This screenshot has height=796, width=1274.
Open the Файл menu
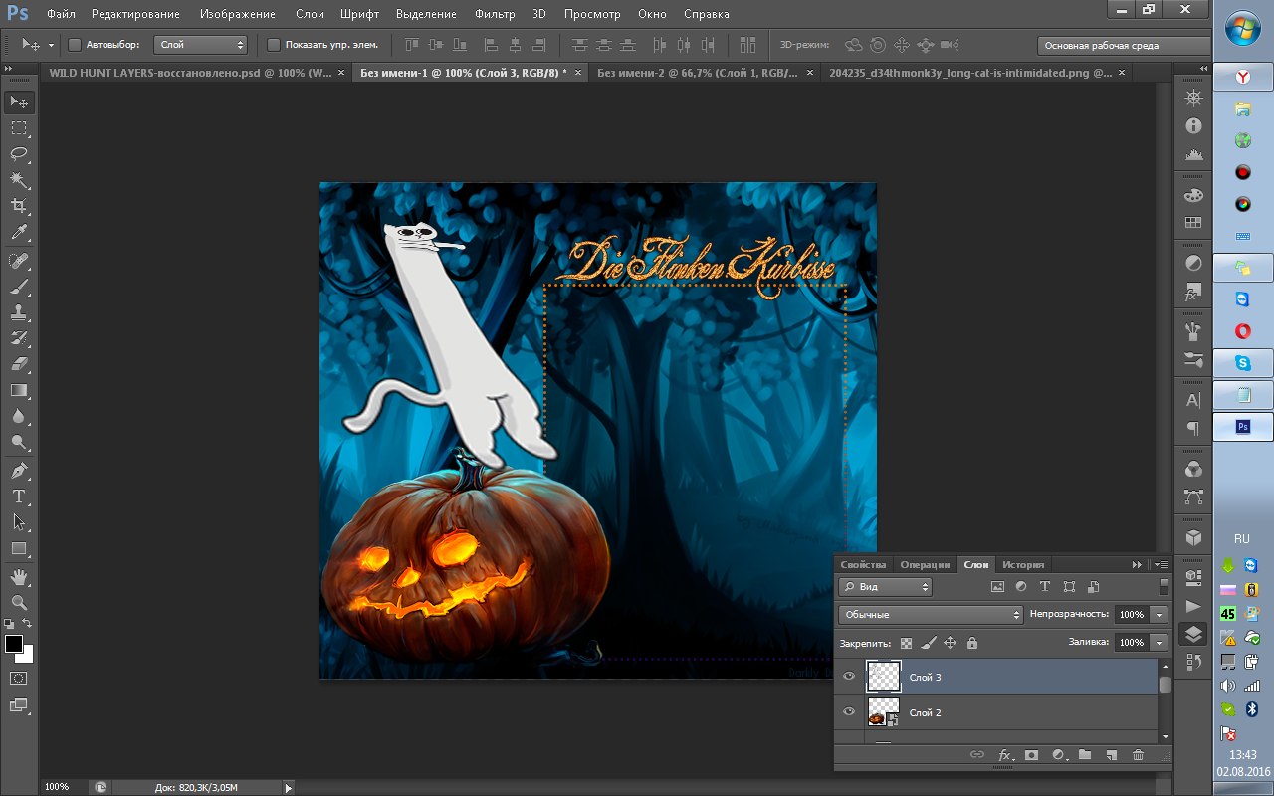click(x=60, y=14)
